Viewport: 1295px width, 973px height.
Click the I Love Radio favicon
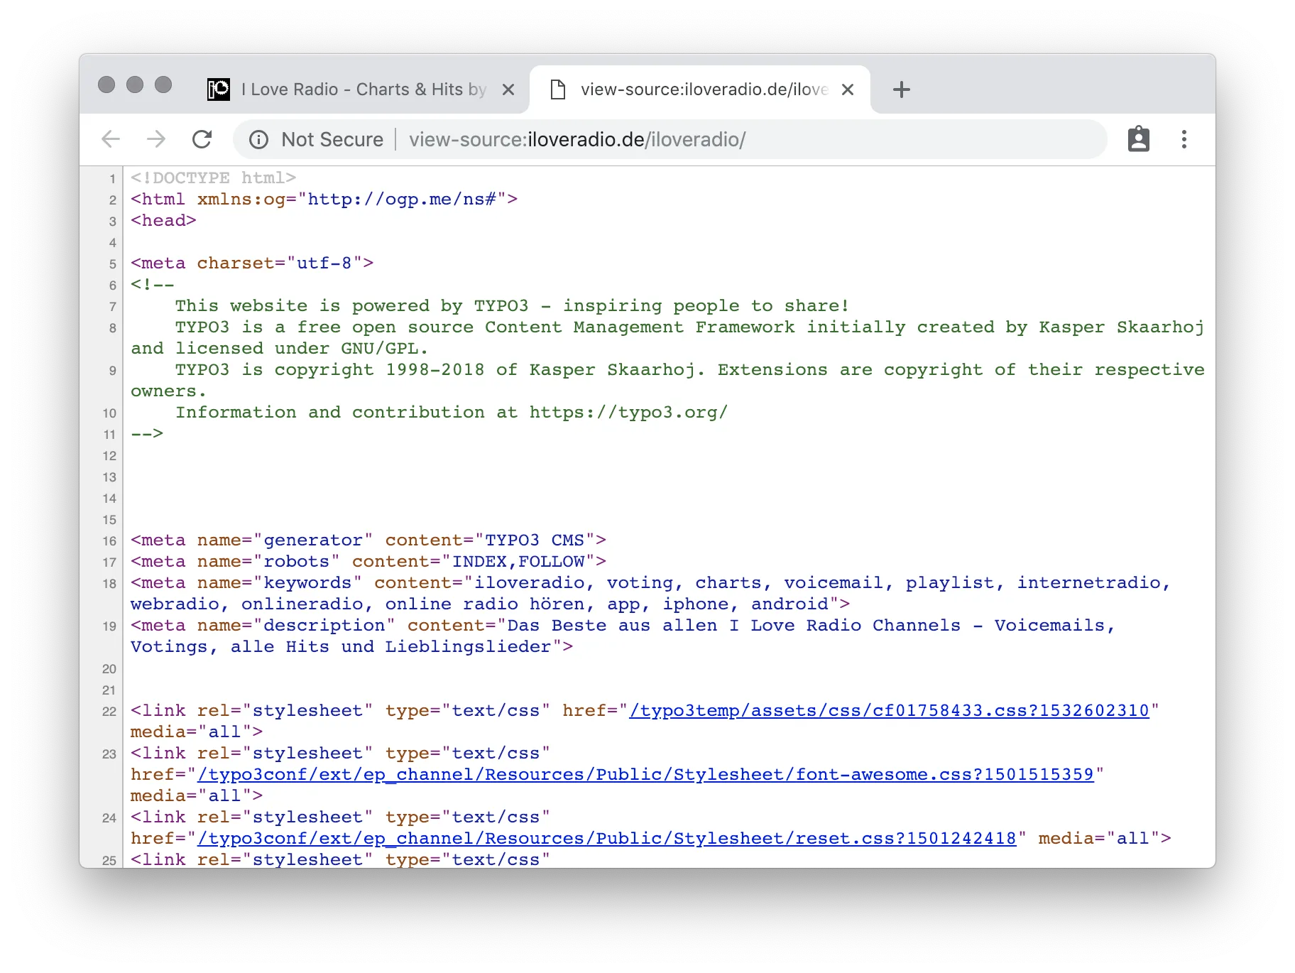pos(219,89)
